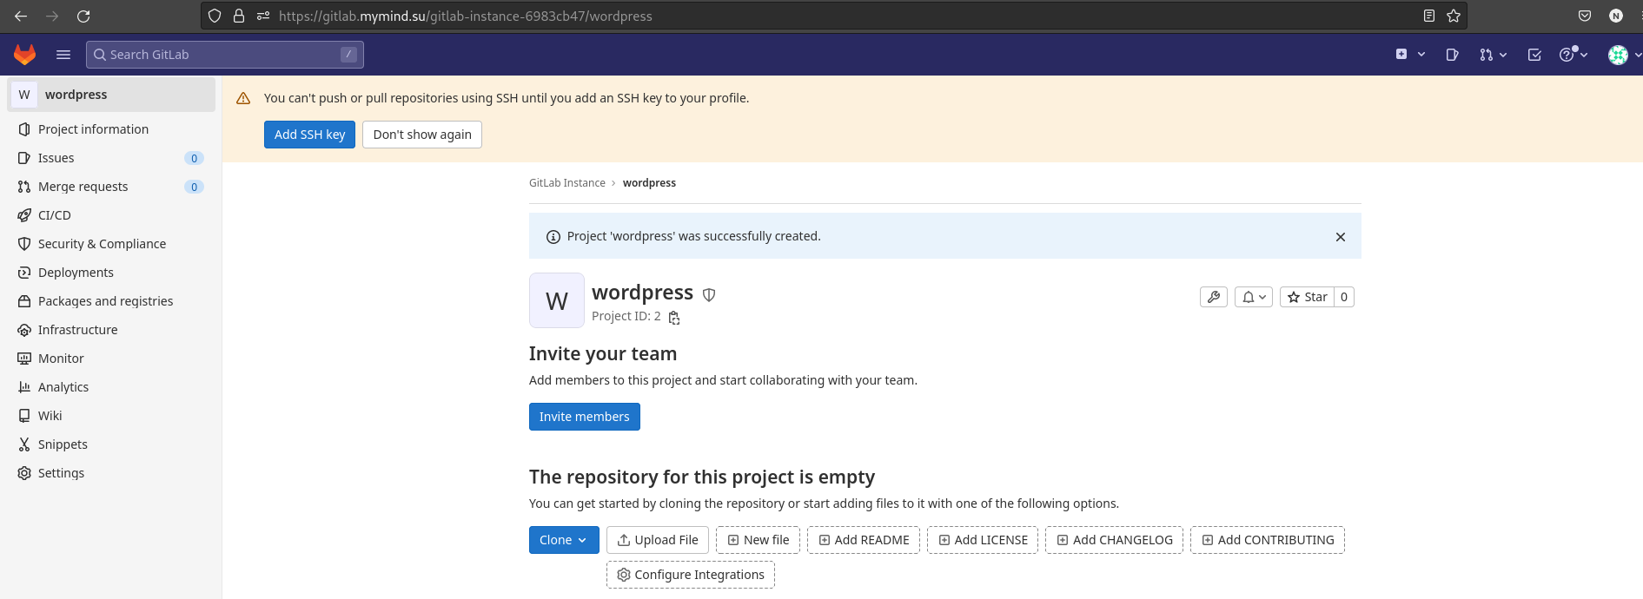Dismiss SSH warning with Don't show again

tap(422, 135)
